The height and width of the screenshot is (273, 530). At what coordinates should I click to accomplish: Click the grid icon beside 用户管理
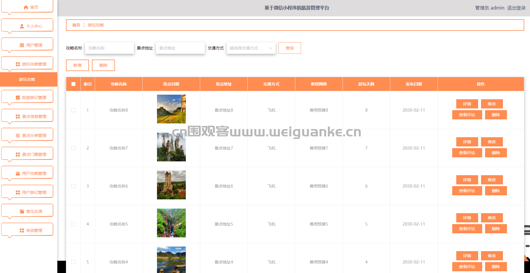pos(22,45)
